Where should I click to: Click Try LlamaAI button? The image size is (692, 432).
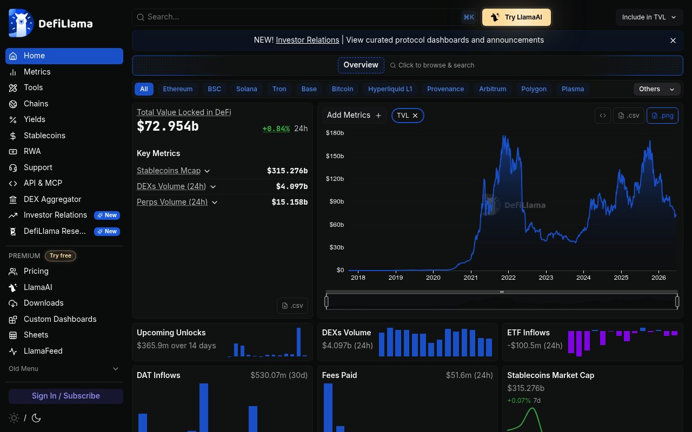516,17
